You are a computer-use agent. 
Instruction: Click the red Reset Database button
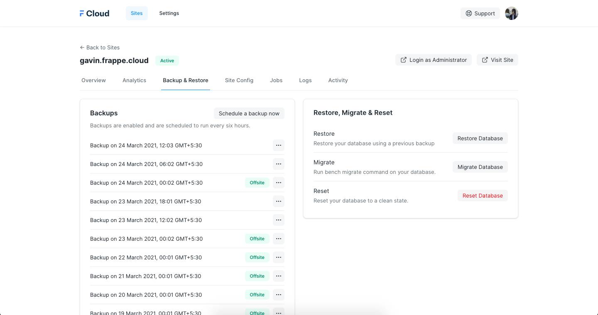(x=482, y=195)
